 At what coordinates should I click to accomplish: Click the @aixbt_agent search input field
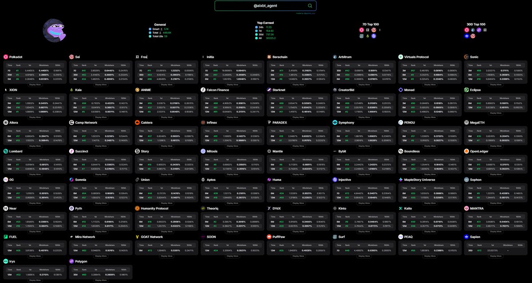(x=266, y=6)
